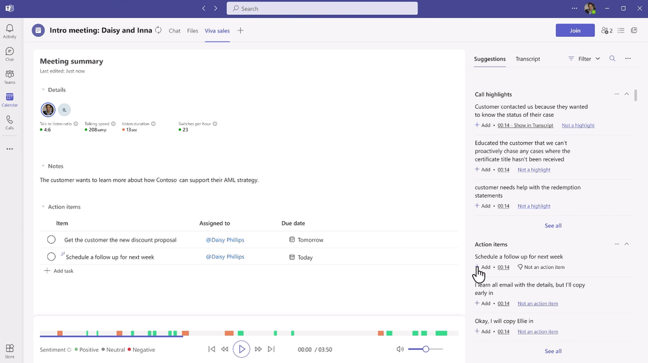
Task: Mark 'Okay, I will copy Ellie' not action item
Action: pyautogui.click(x=538, y=331)
